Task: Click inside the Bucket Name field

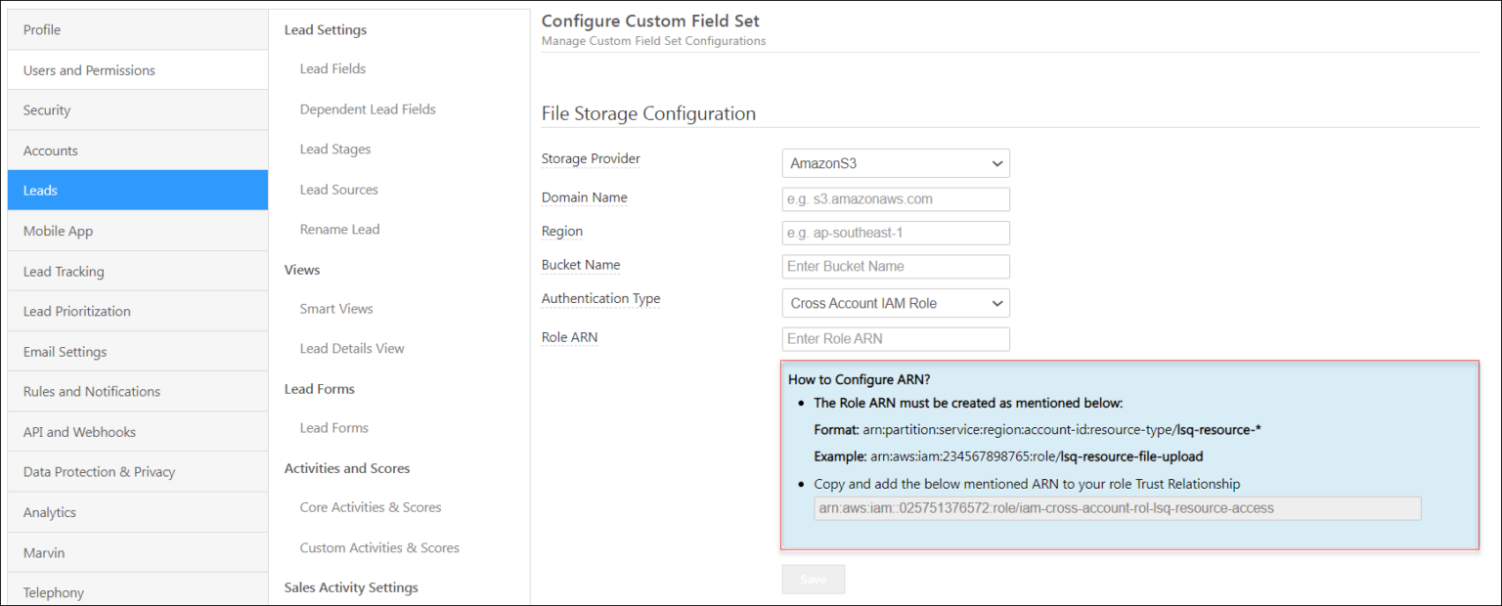Action: 894,266
